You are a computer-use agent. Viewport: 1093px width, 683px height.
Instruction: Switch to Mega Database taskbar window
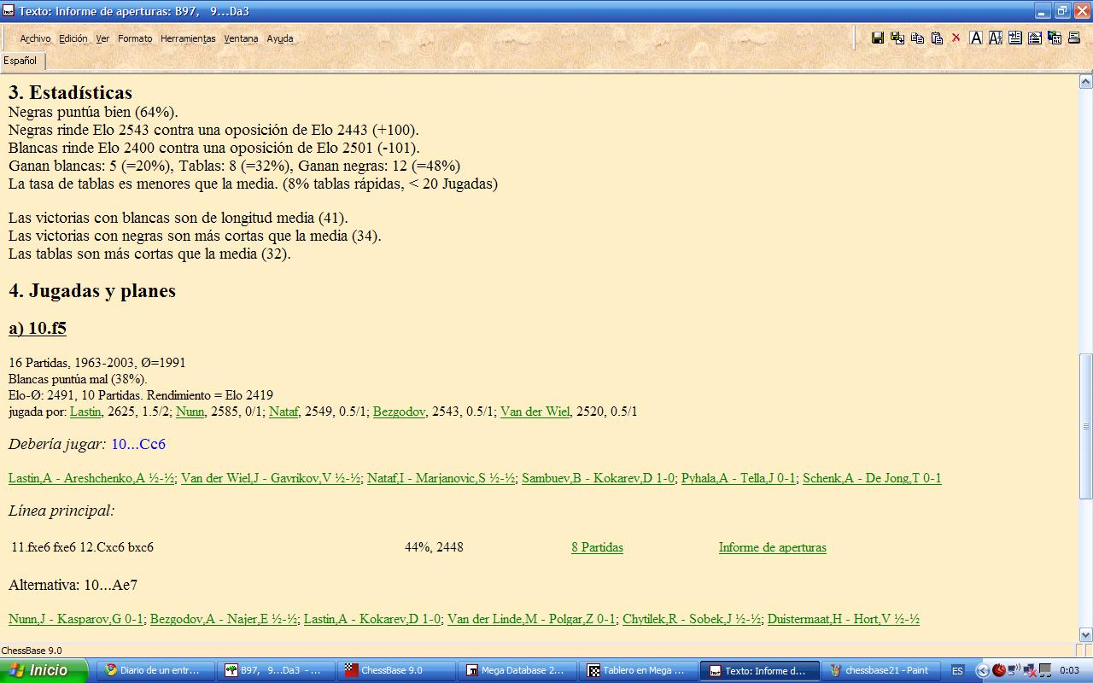click(x=519, y=670)
